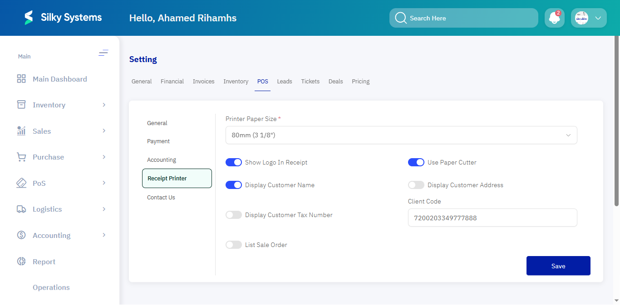Click into the Client Code input field
Viewport: 620px width, 305px height.
(x=492, y=218)
